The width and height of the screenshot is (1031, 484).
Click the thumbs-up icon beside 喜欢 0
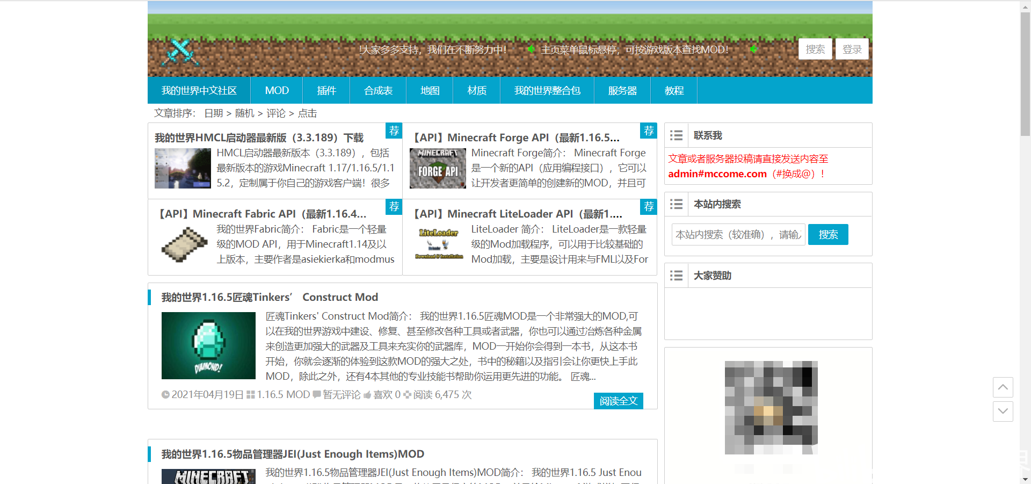(366, 394)
